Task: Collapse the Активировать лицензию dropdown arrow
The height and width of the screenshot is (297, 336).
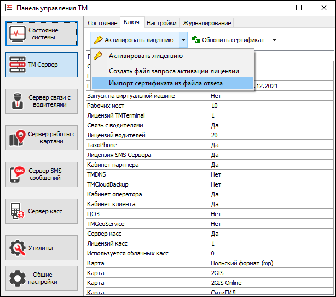Action: (x=183, y=40)
